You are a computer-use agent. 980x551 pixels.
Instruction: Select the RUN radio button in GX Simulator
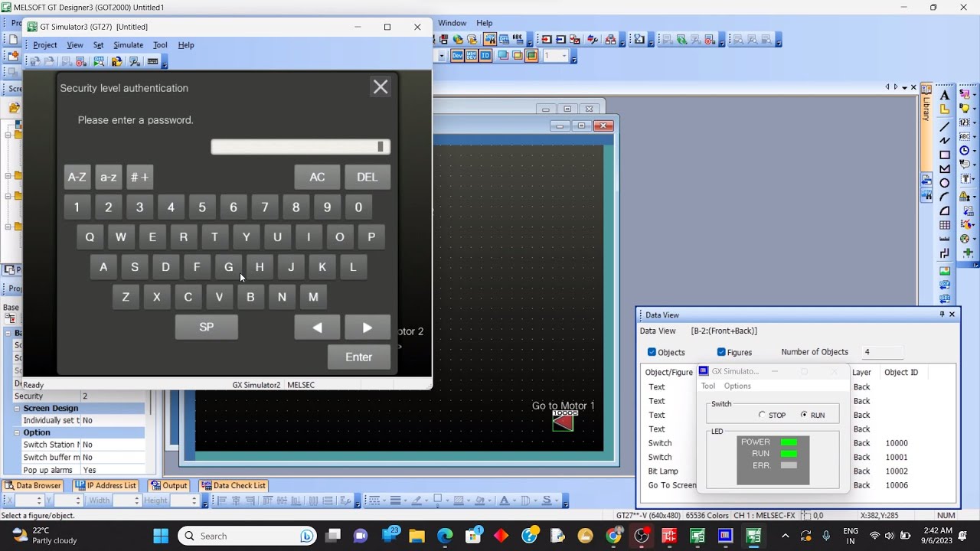click(x=804, y=415)
